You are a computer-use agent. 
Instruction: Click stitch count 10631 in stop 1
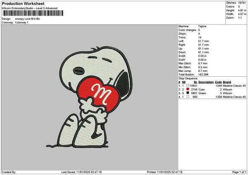(x=193, y=86)
